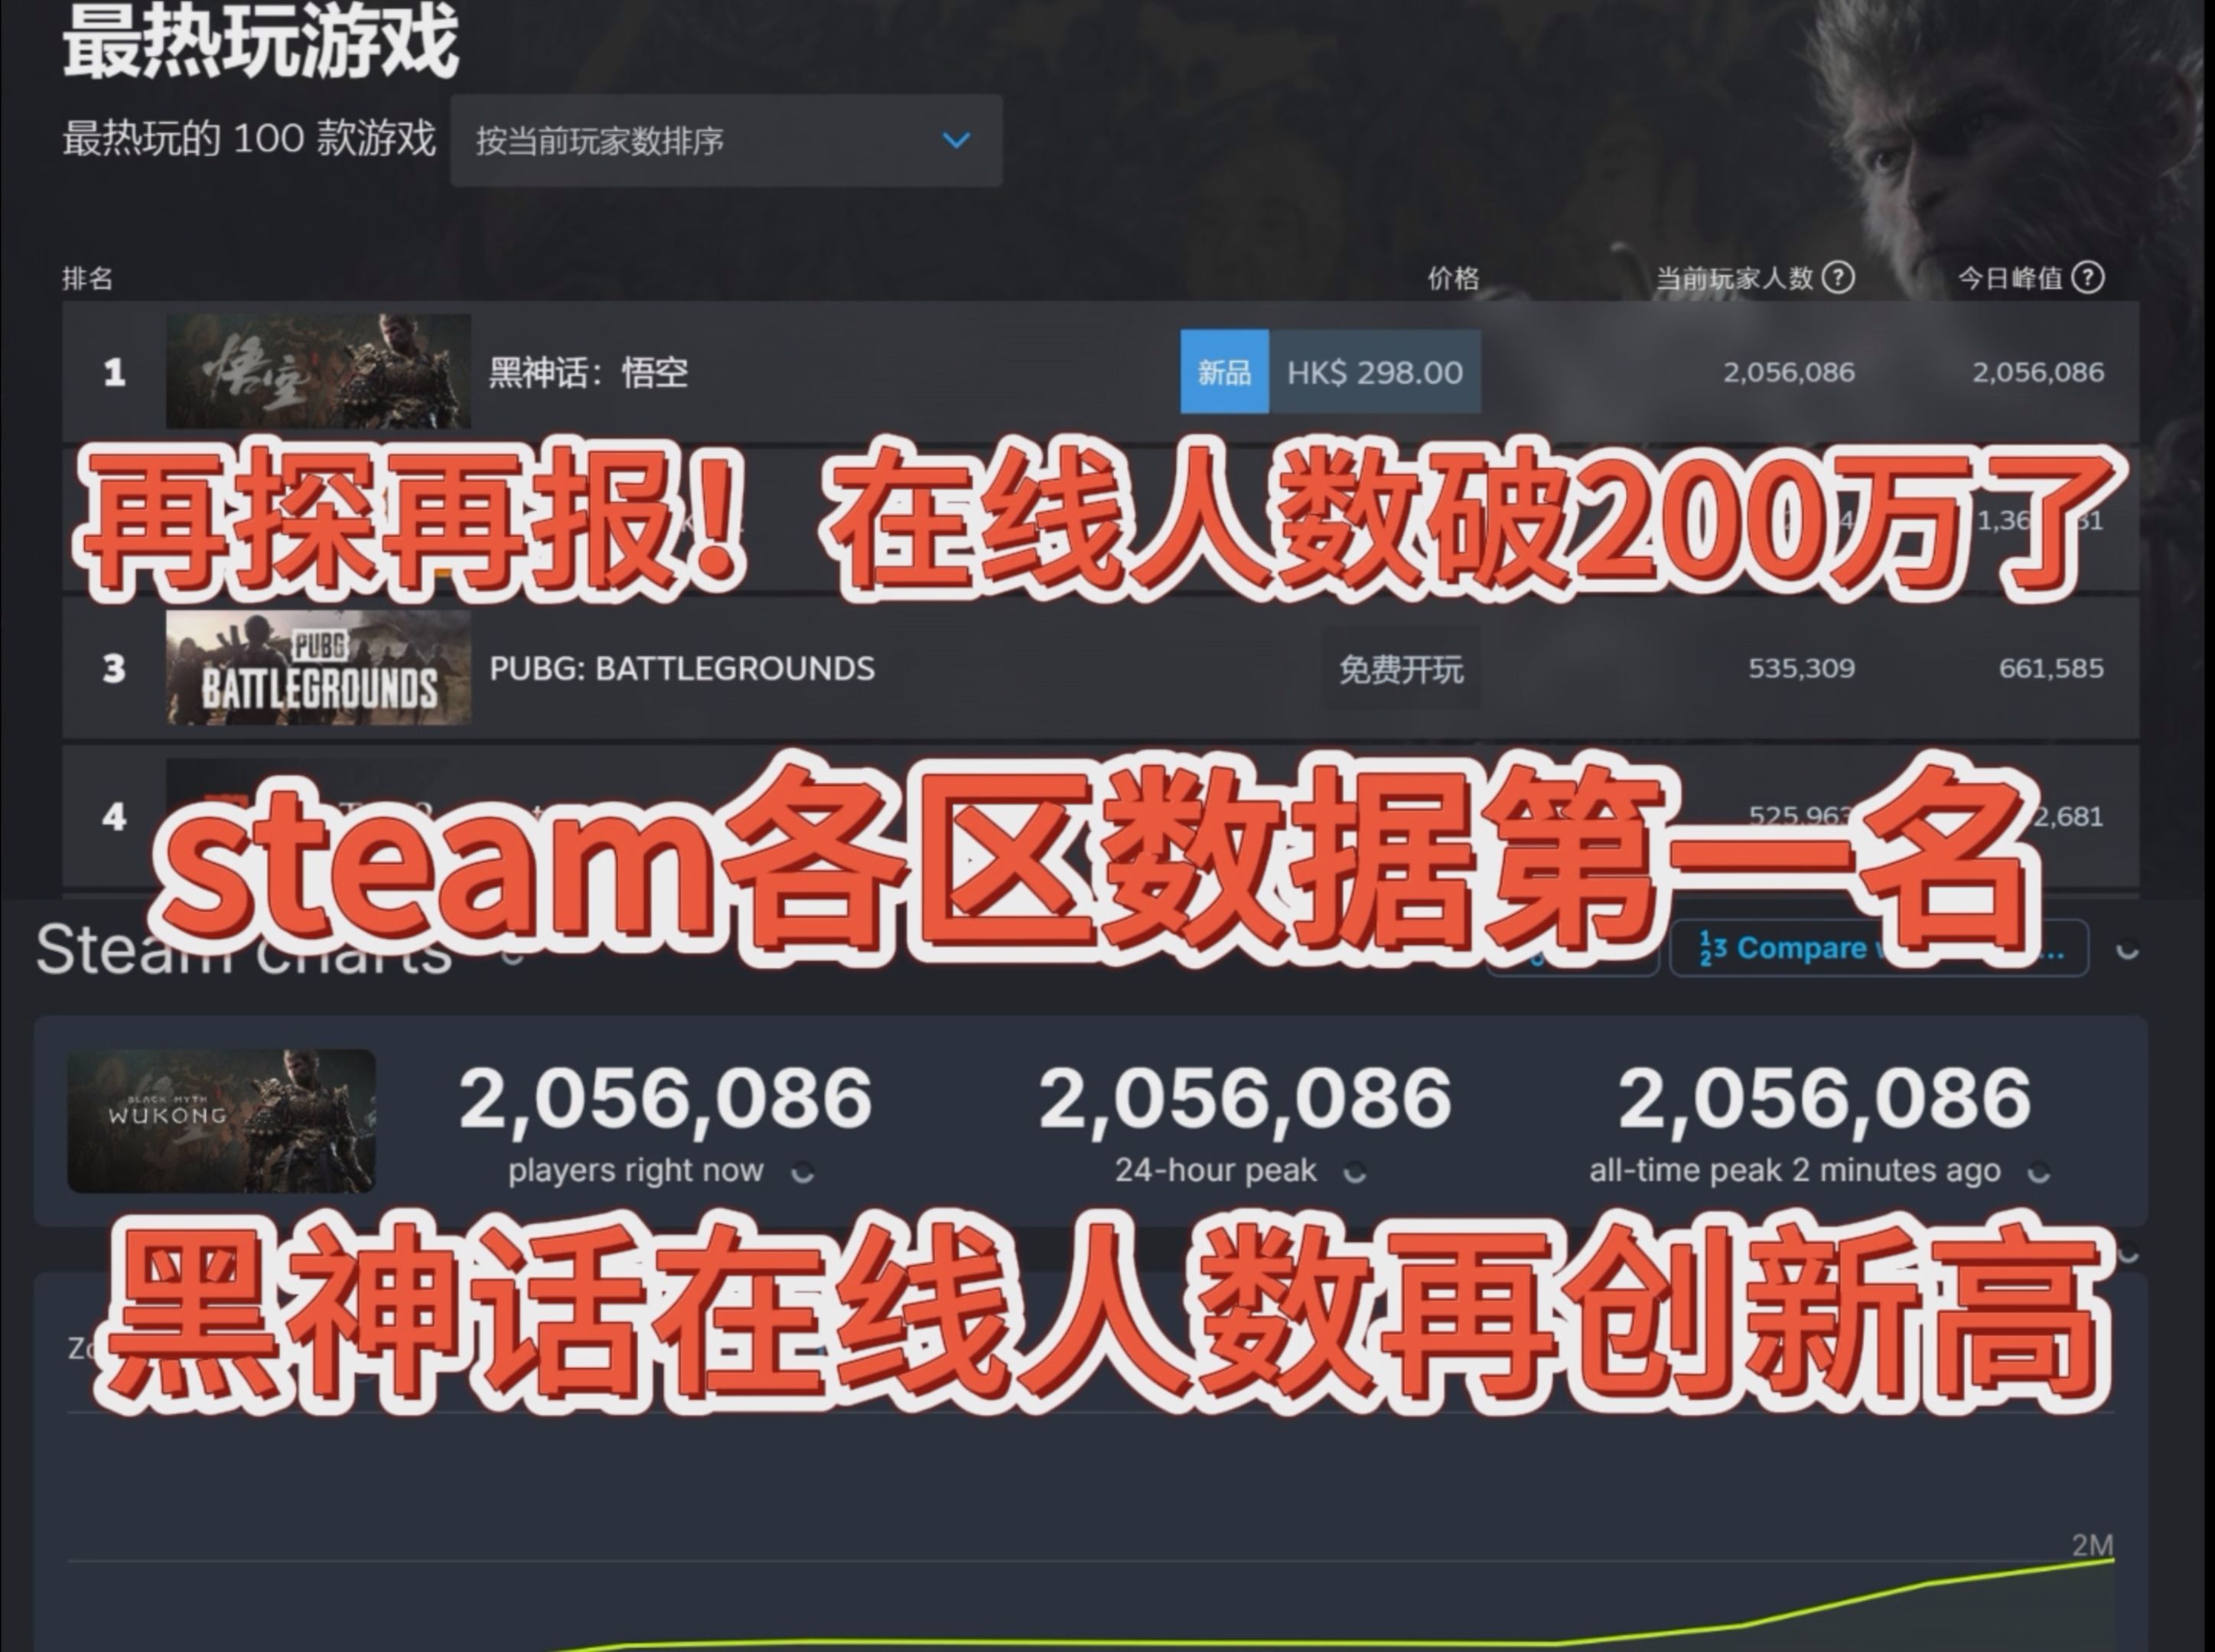Click the Compare button in Steam charts

coord(1879,948)
